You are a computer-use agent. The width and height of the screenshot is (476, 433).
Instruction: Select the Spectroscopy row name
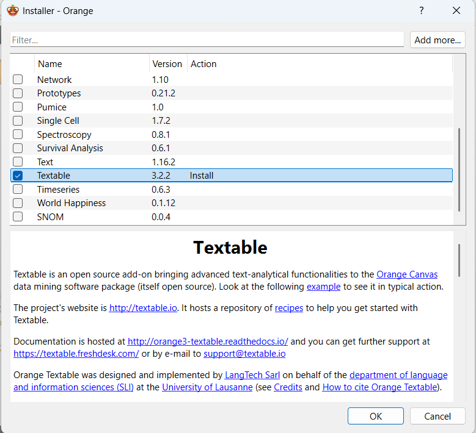pos(64,135)
